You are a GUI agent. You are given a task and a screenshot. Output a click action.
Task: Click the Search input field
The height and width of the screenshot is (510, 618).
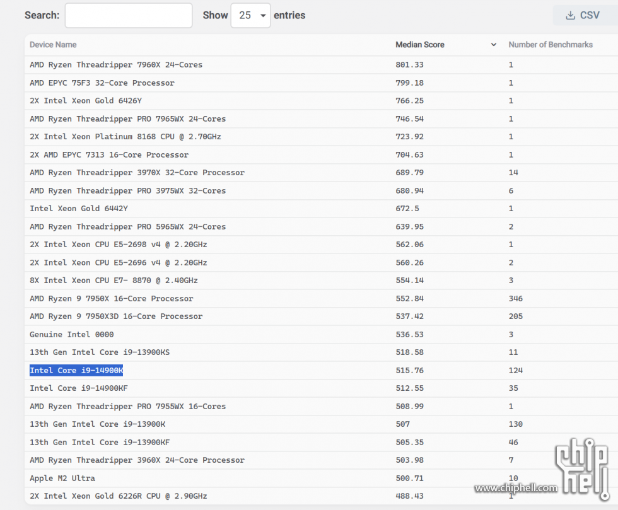pyautogui.click(x=129, y=15)
